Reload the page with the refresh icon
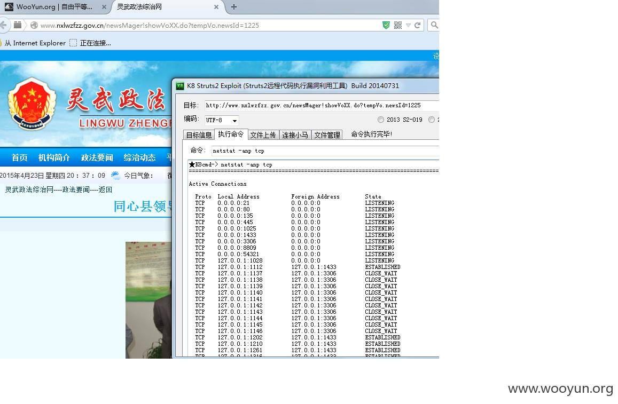 [x=417, y=25]
